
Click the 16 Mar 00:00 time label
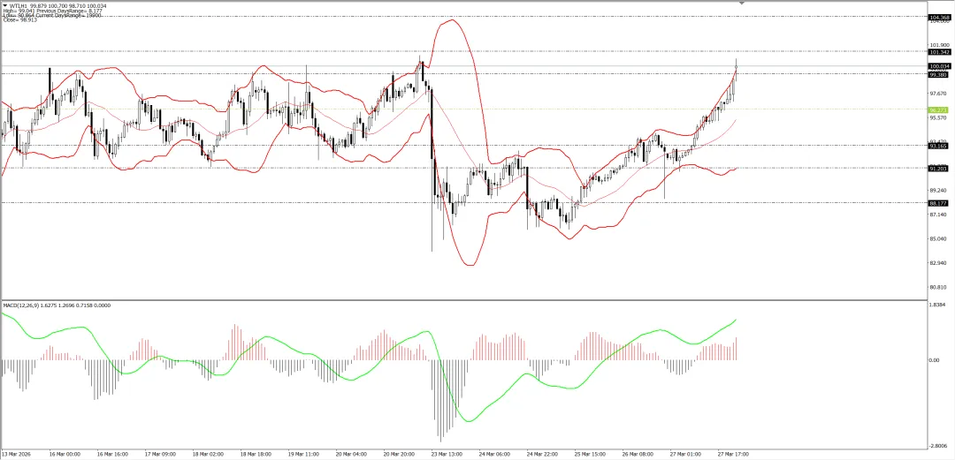64,454
